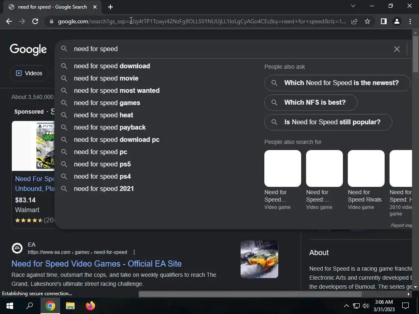Clear the search box with the X
The width and height of the screenshot is (419, 314).
pyautogui.click(x=397, y=49)
